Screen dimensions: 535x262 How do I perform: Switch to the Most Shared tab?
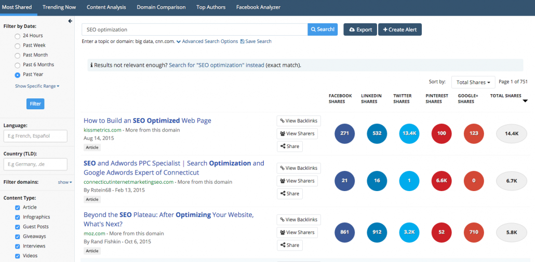(17, 7)
